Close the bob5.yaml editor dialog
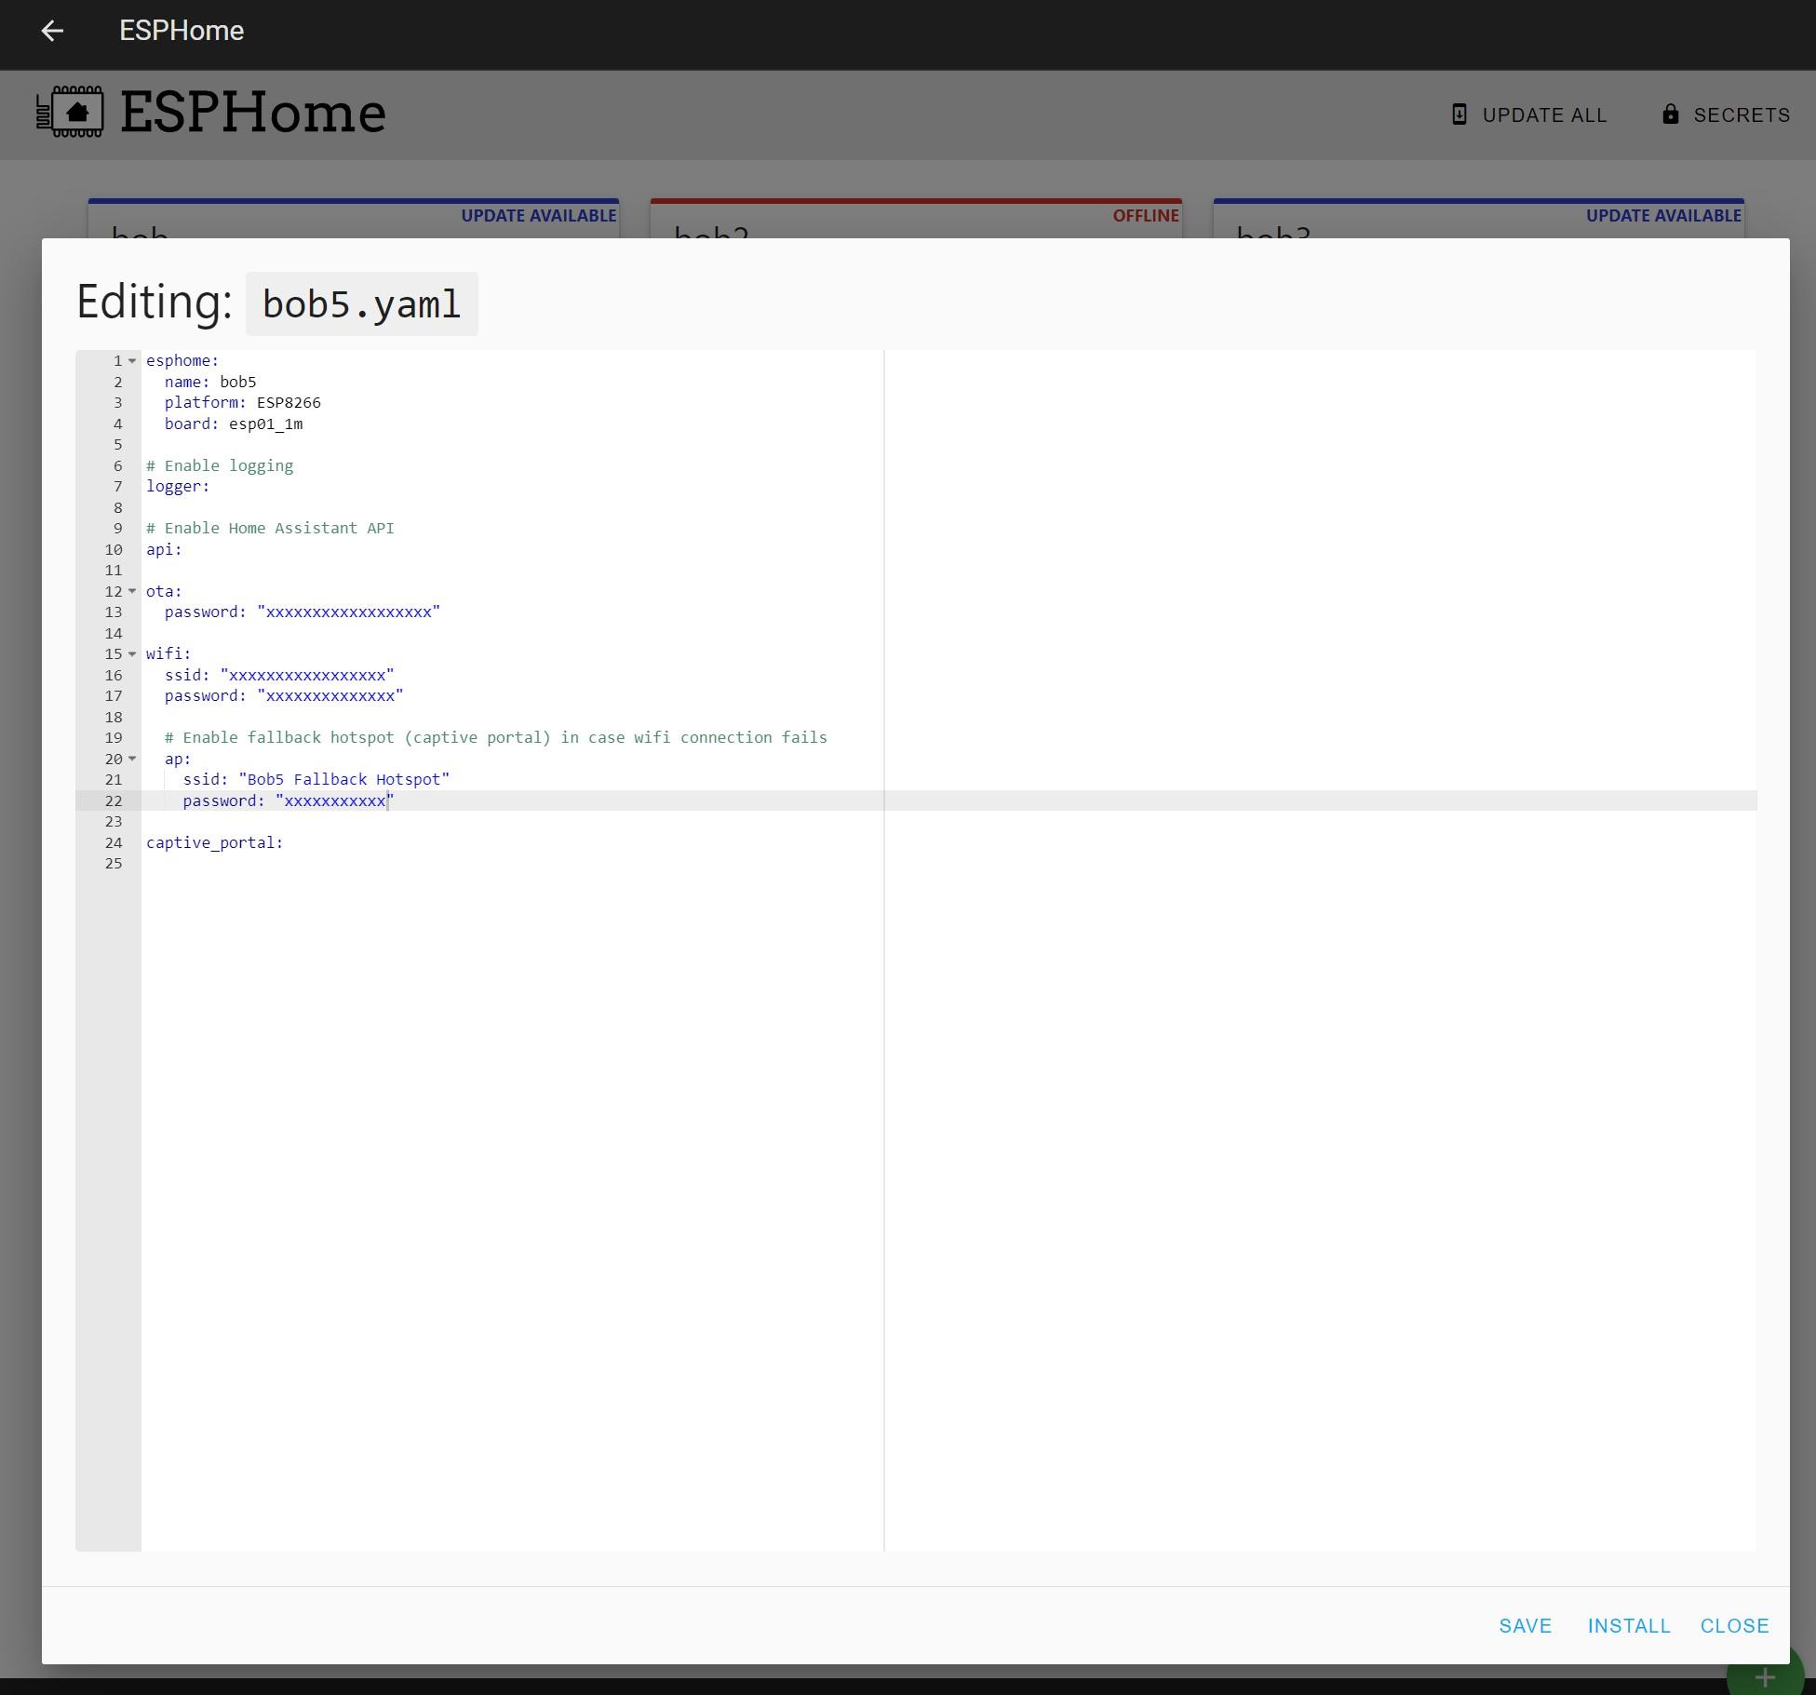1816x1695 pixels. click(x=1734, y=1625)
